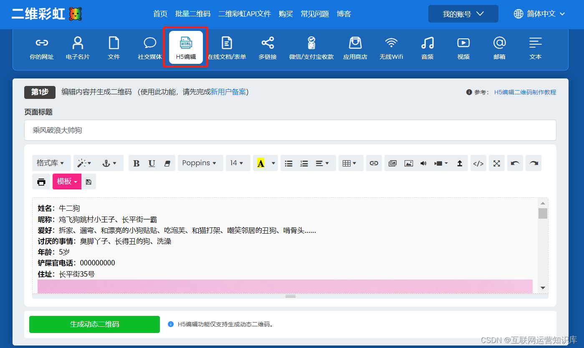Open the video insert dropdown
Viewport: 584px width, 348px height.
pos(441,163)
